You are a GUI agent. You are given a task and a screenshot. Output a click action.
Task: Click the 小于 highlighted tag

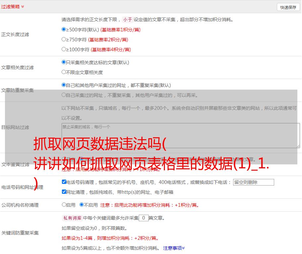127,20
